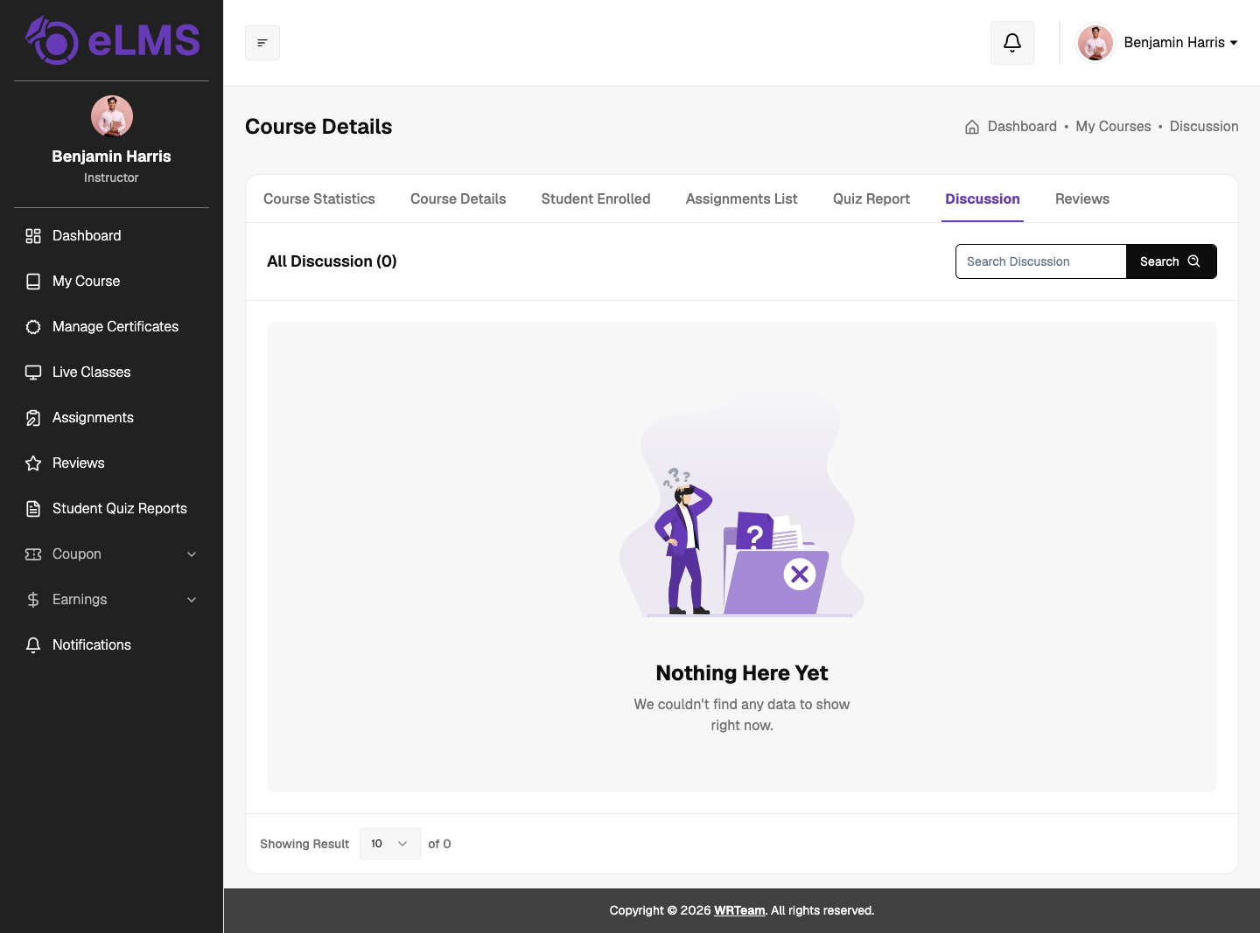The height and width of the screenshot is (933, 1260).
Task: Expand the Coupon submenu chevron
Action: pyautogui.click(x=192, y=554)
